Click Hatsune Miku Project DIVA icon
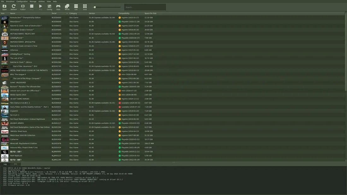 tap(5, 148)
